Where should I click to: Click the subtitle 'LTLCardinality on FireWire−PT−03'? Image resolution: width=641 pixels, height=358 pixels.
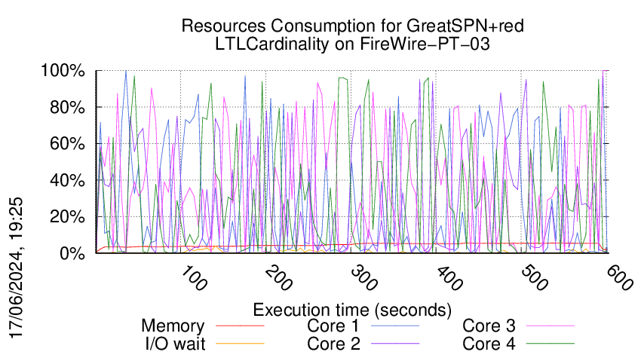[352, 44]
